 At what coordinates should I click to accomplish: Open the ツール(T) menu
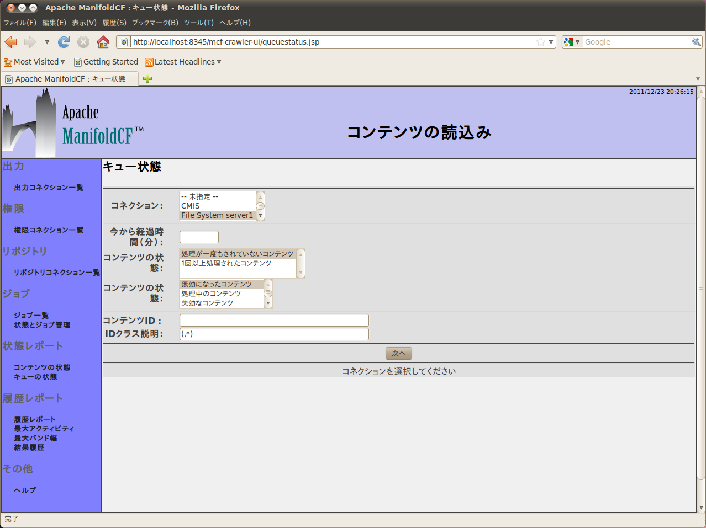(x=198, y=23)
